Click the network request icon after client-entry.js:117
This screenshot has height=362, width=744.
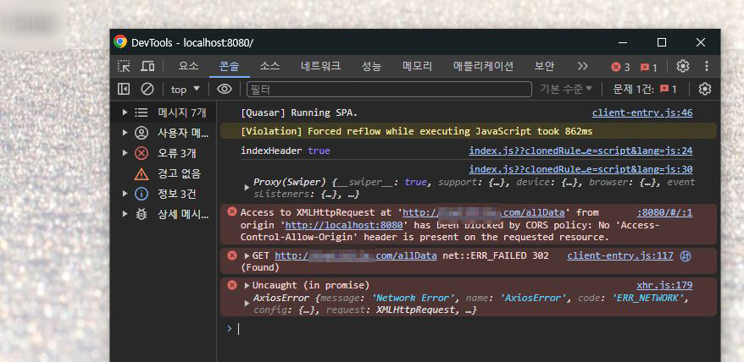point(686,256)
